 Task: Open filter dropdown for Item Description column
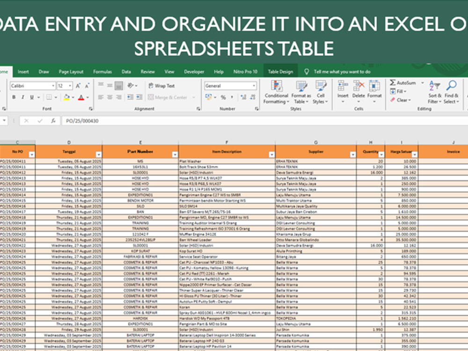[x=271, y=154]
